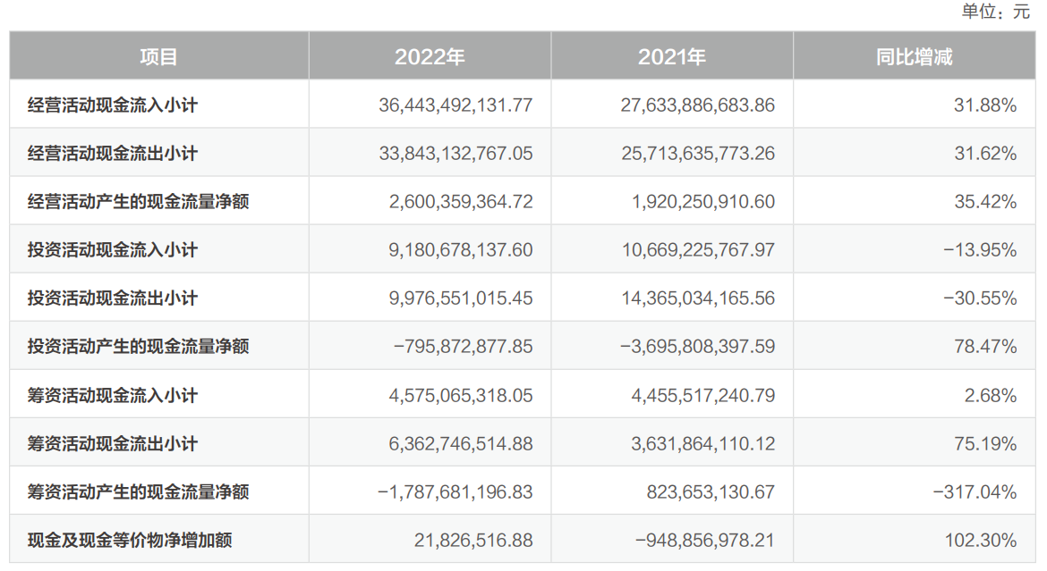Click the 经营活动产生的现金流量净额 label

tap(139, 202)
